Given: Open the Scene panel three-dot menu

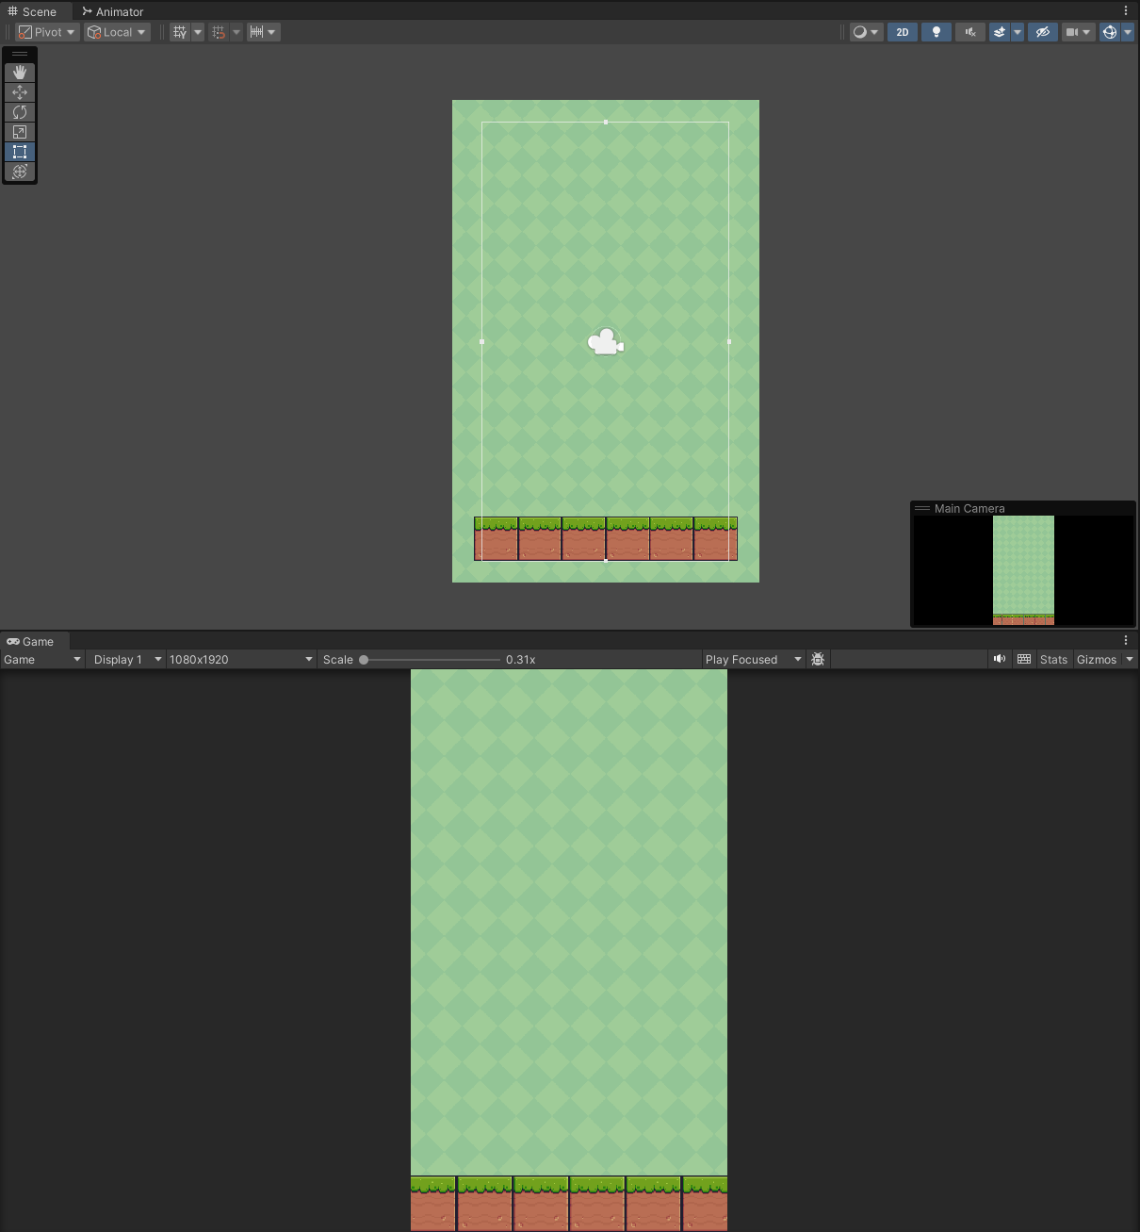Looking at the screenshot, I should (1126, 11).
